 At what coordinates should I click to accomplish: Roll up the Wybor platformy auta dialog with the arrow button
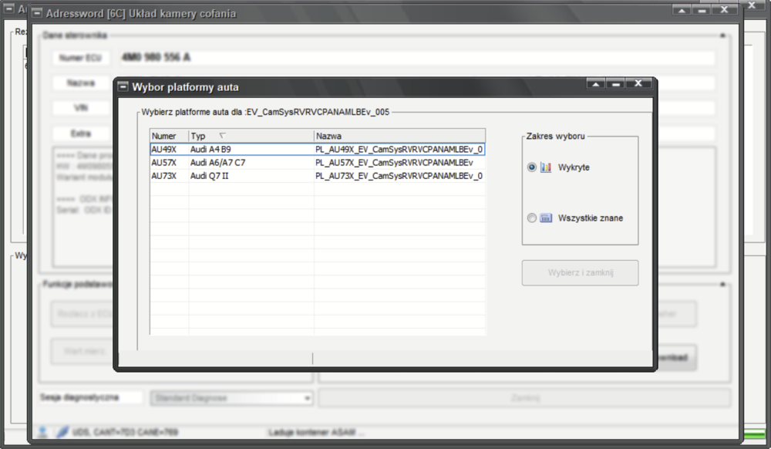tap(595, 84)
